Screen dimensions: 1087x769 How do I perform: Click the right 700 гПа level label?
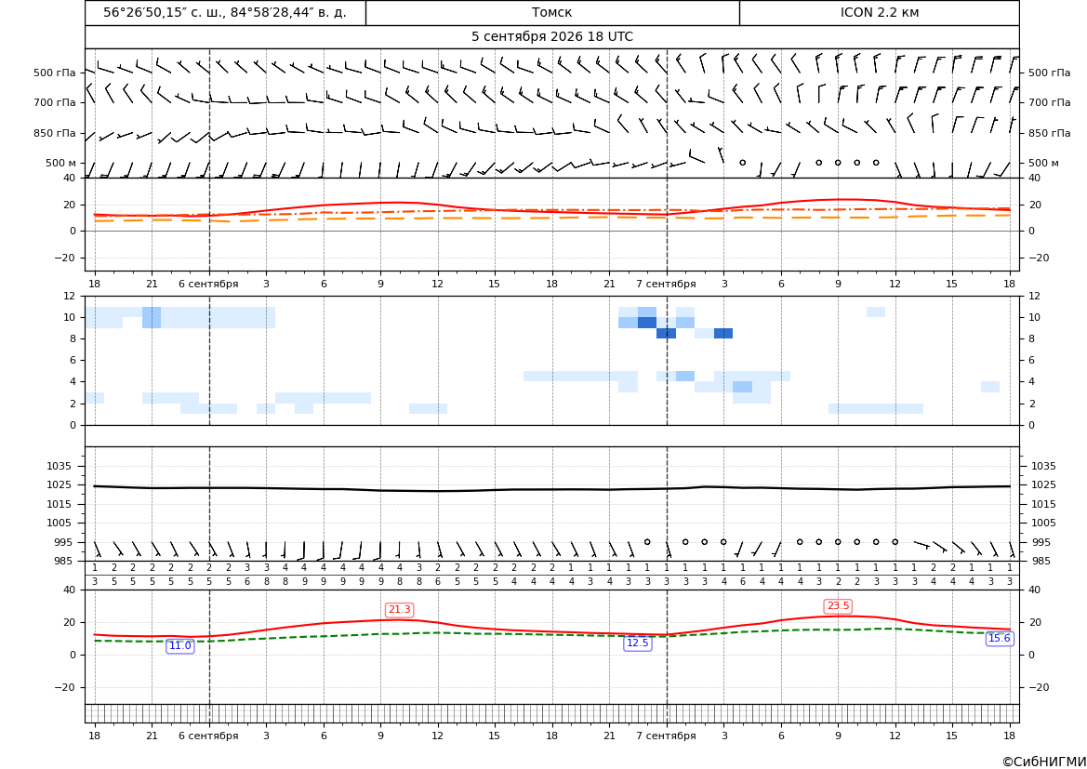[x=1050, y=102]
